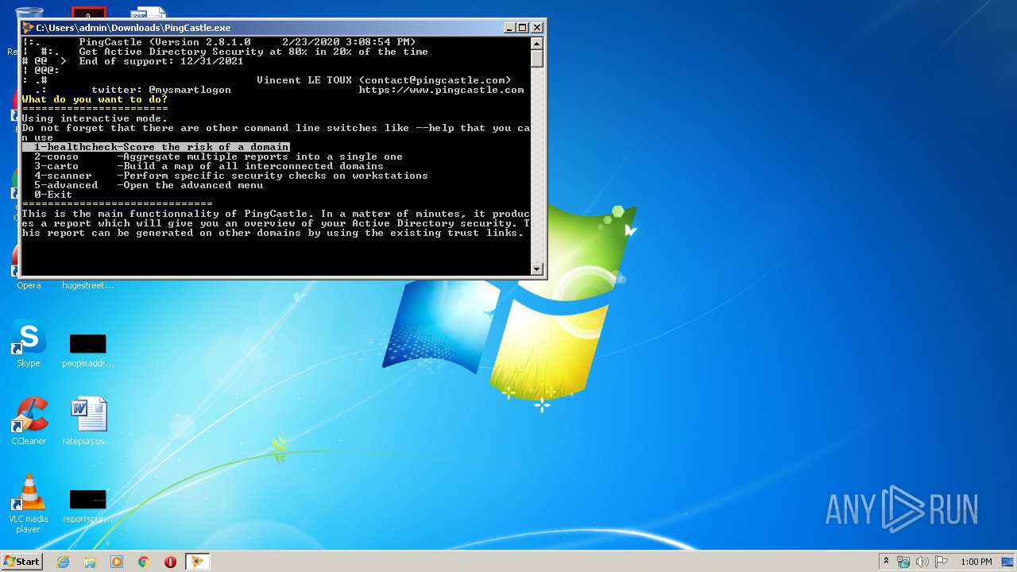
Task: Select the Opera desktop shortcut
Action: (29, 285)
